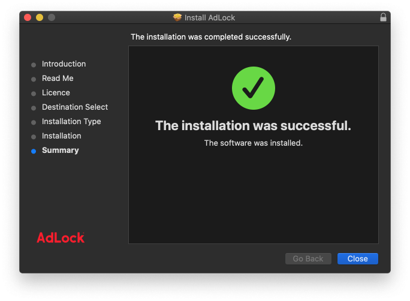Viewport: 410px width, 301px height.
Task: Select the Installation step
Action: (x=62, y=136)
